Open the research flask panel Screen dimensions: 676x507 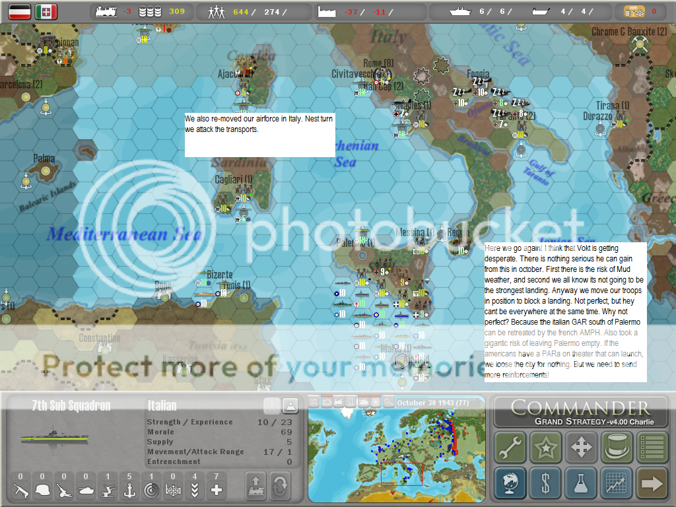coord(581,484)
